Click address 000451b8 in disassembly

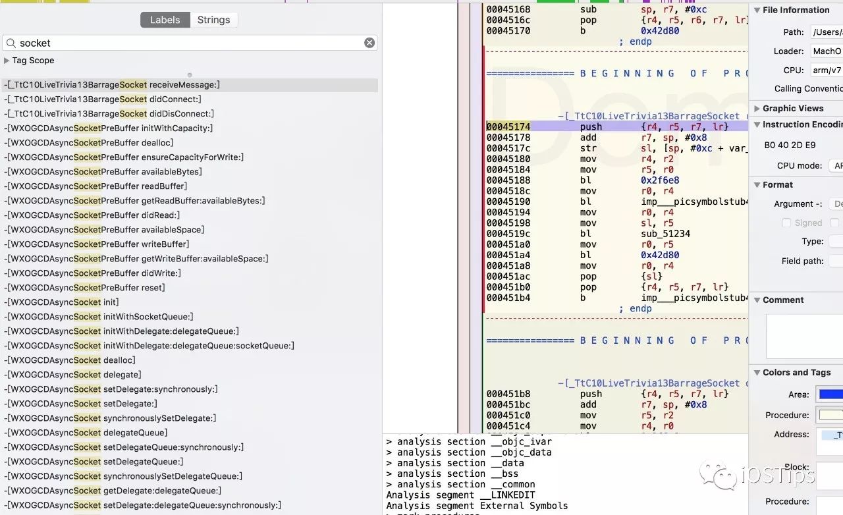[508, 394]
